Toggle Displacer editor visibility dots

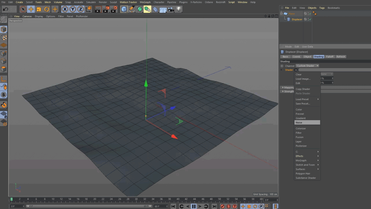(x=308, y=19)
